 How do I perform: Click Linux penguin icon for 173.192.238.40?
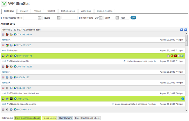click(11, 35)
